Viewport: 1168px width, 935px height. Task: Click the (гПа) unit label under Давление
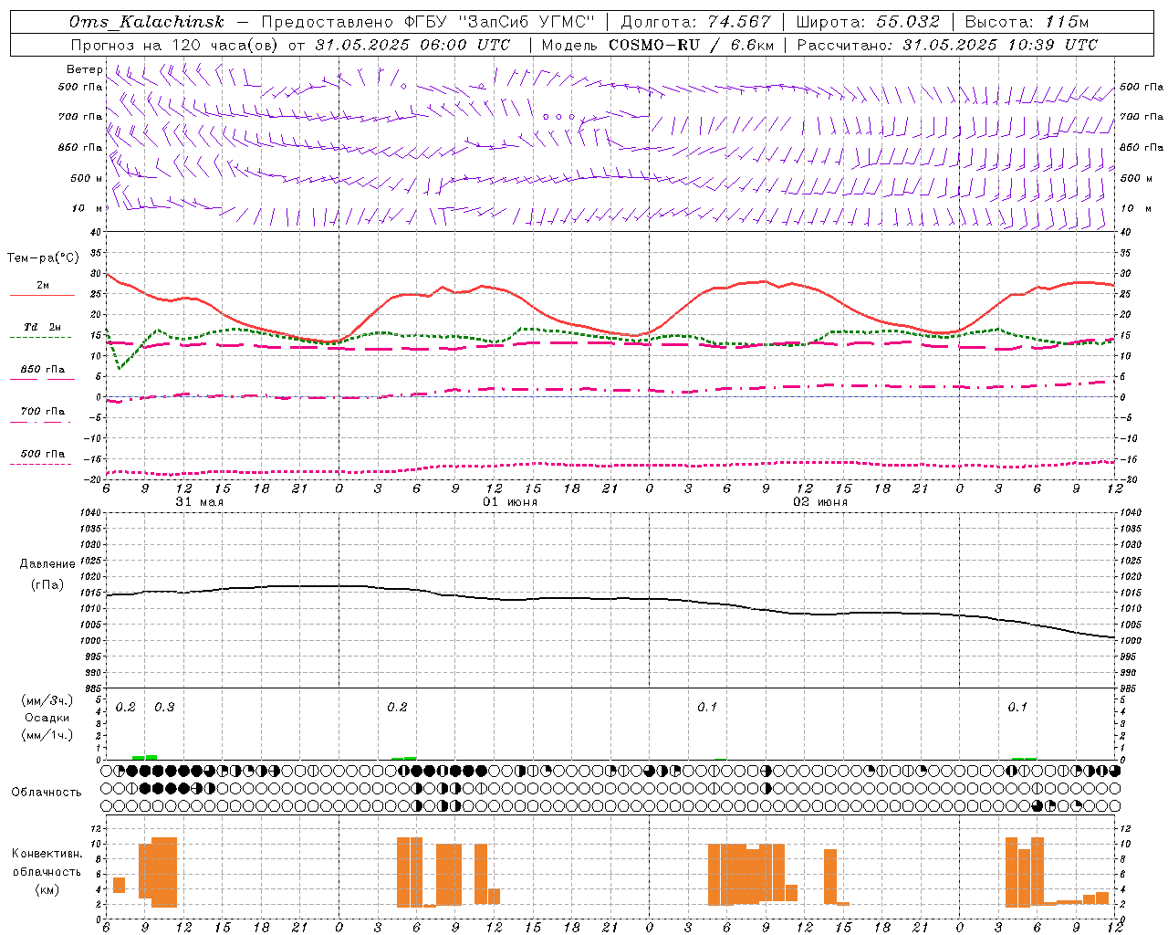47,584
